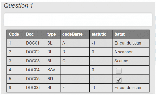Uncheck the checked box in DOC05 row
This screenshot has width=156, height=95.
[x=119, y=80]
